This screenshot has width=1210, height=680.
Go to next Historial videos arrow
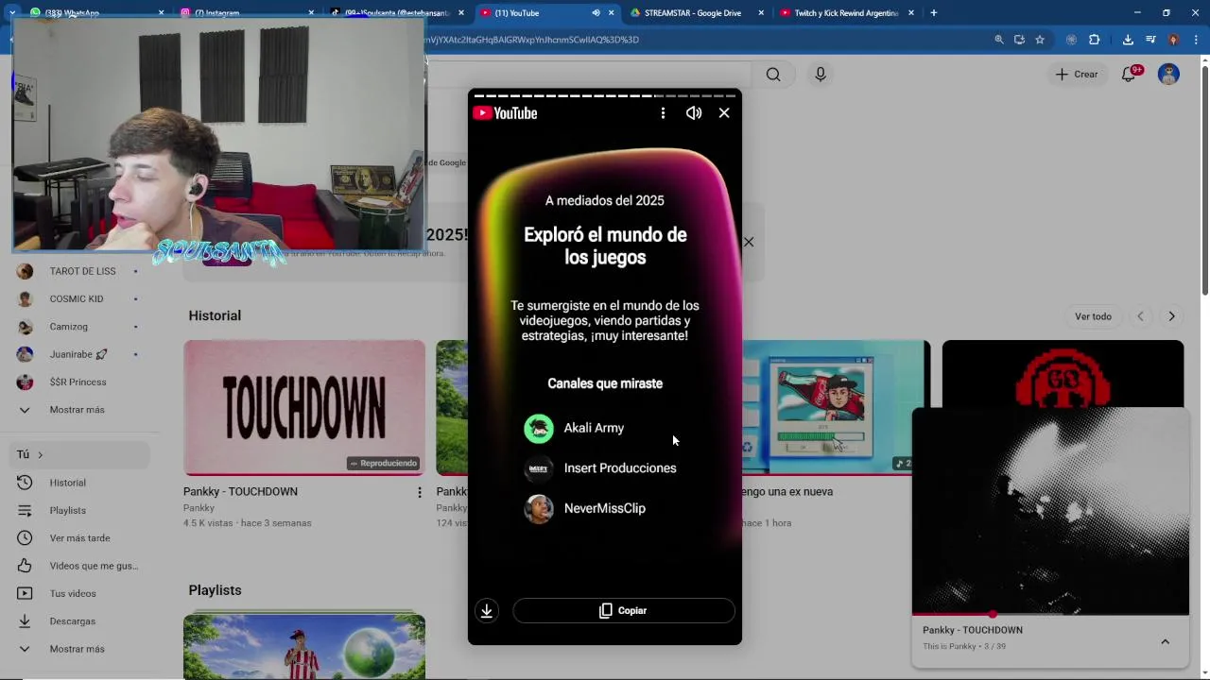(x=1171, y=316)
